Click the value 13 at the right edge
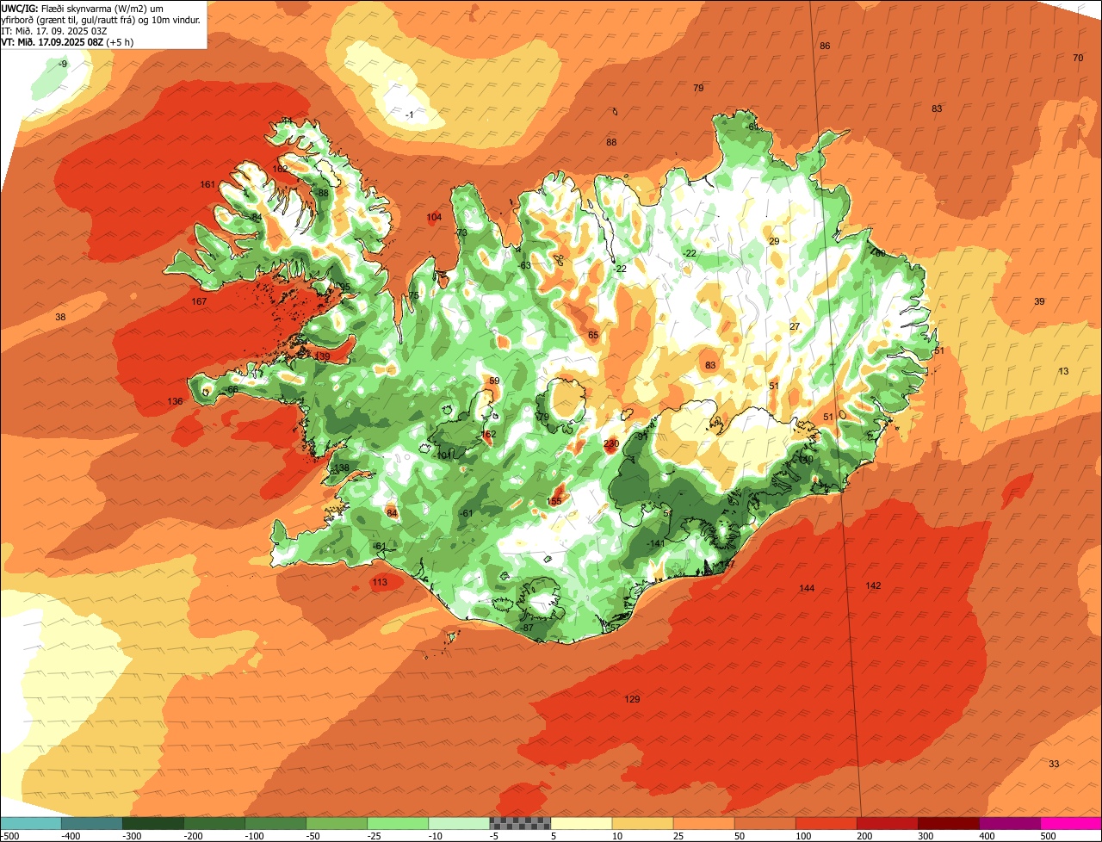 (1063, 371)
